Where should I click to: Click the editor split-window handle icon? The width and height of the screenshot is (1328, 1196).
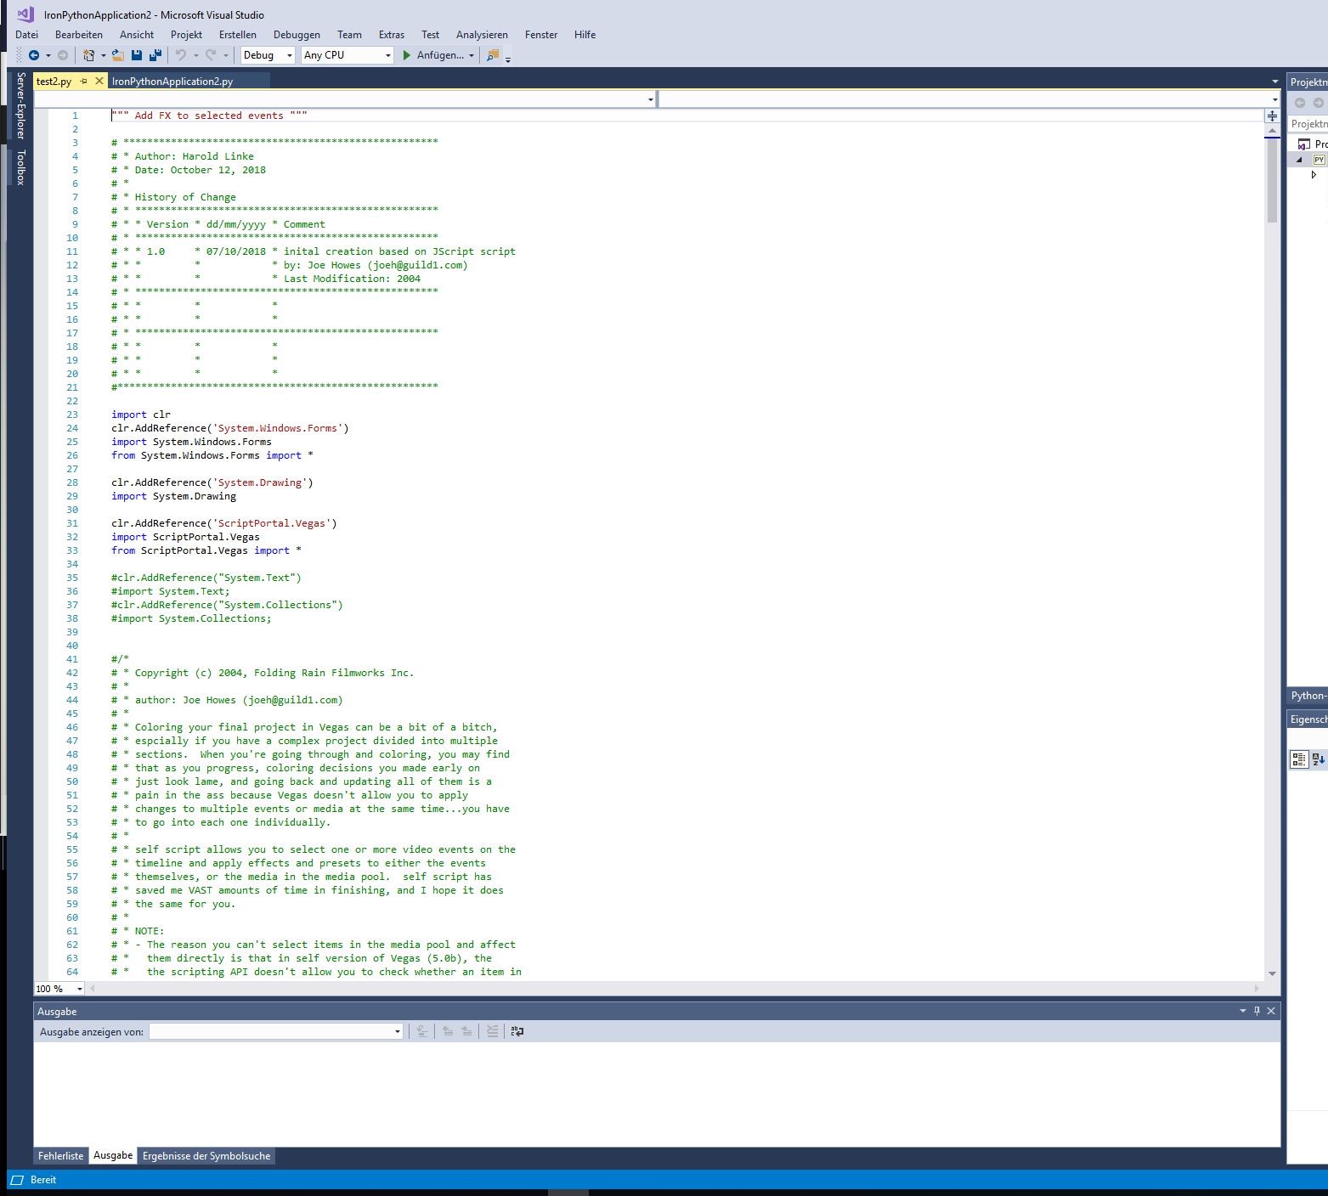pos(1272,116)
